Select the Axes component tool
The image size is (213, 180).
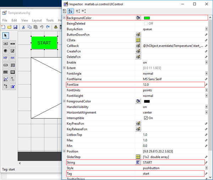coord(6,79)
